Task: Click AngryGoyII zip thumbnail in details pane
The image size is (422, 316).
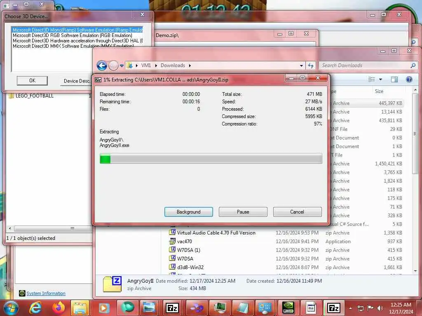Action: 112,284
